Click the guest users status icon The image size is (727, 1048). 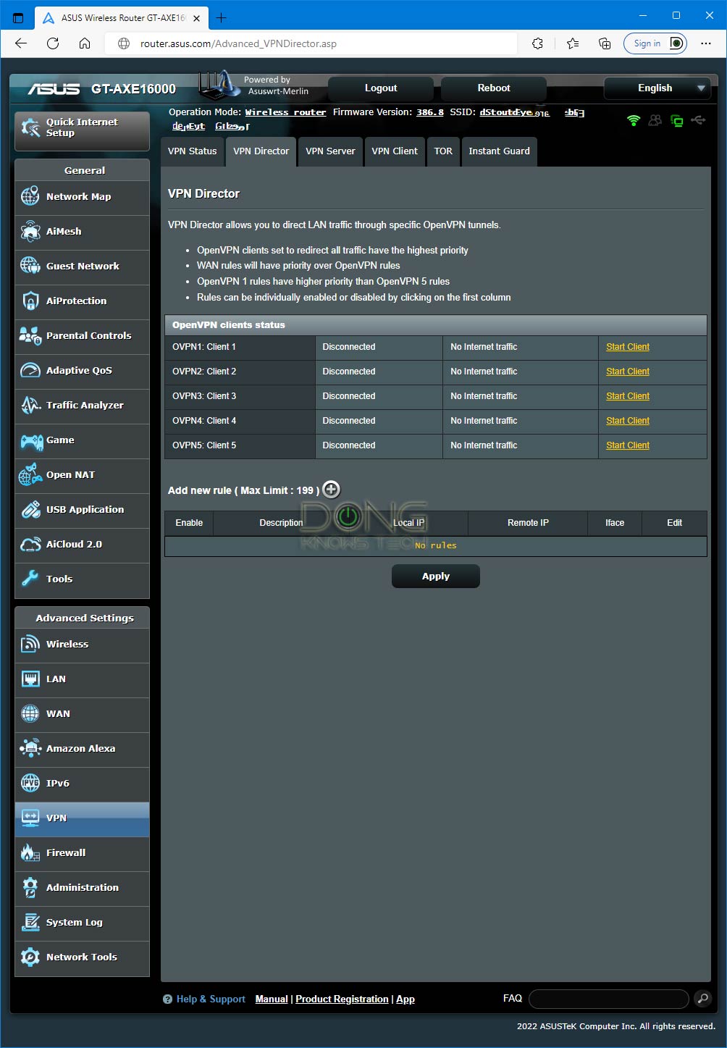pyautogui.click(x=655, y=120)
